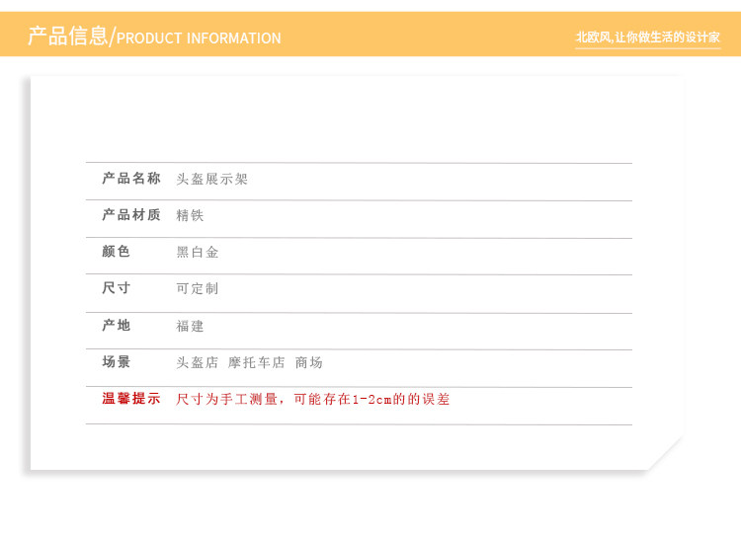Click the red 尺寸为手工测量 notice text
741x533 pixels.
coord(226,400)
